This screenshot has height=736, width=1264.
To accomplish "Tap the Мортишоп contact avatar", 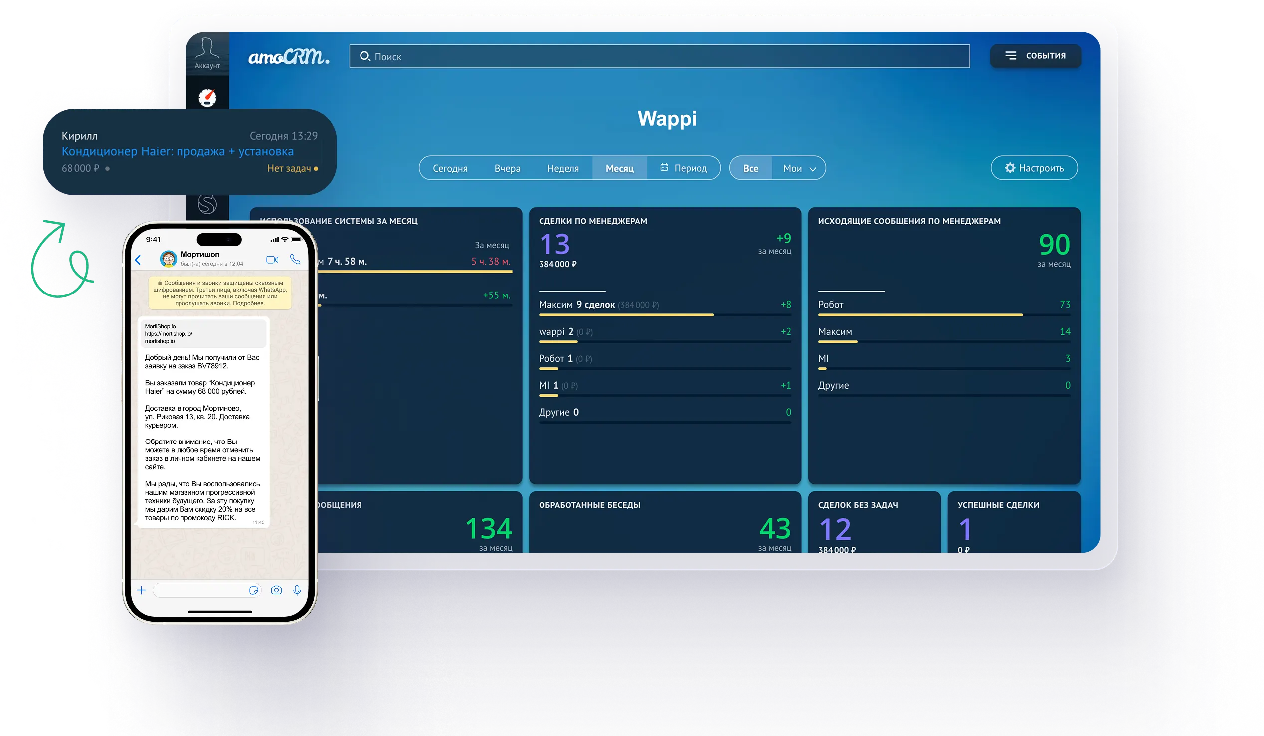I will click(168, 259).
